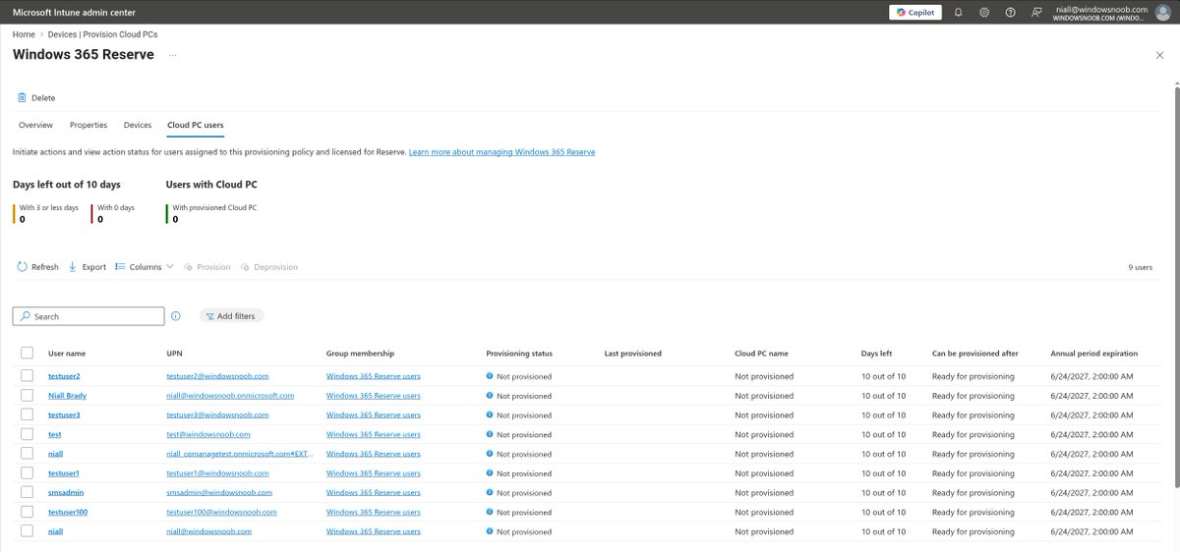
Task: Select the Cloud PC users tab
Action: (x=195, y=126)
